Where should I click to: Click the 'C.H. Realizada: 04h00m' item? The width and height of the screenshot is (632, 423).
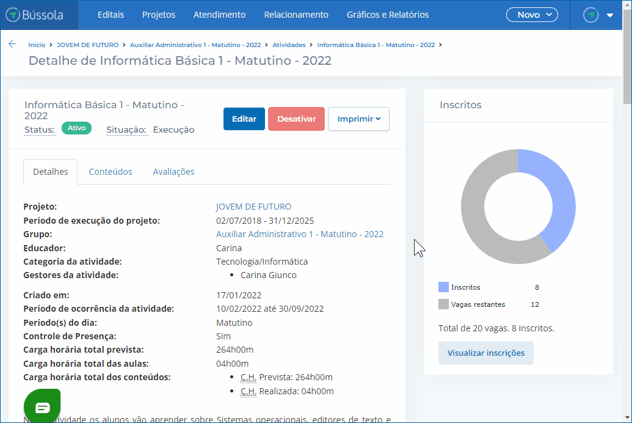tap(287, 391)
